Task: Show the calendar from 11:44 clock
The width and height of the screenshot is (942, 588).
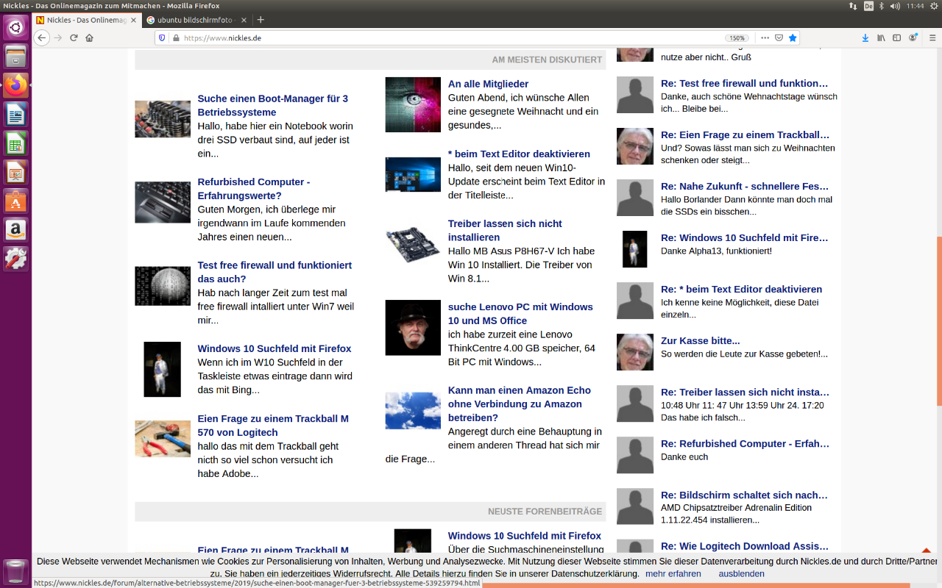Action: point(915,6)
